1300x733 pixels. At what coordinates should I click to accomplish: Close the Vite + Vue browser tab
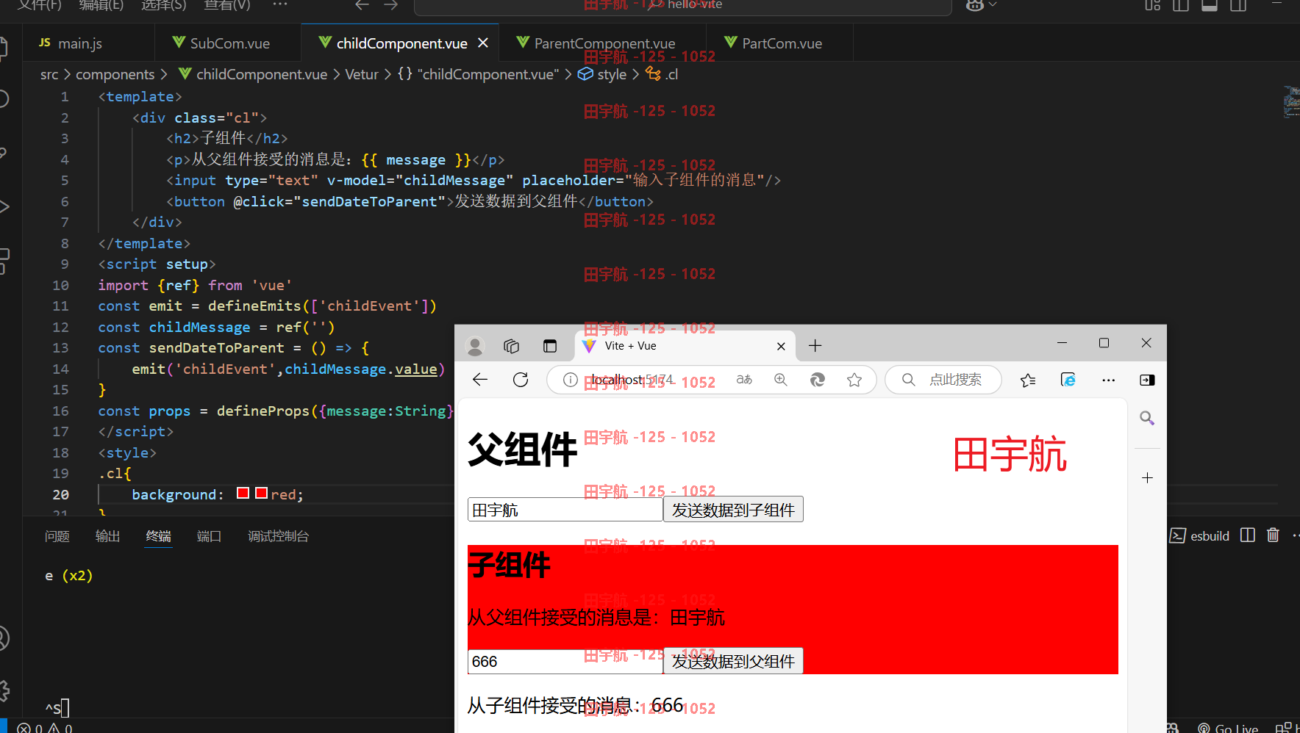pos(781,346)
